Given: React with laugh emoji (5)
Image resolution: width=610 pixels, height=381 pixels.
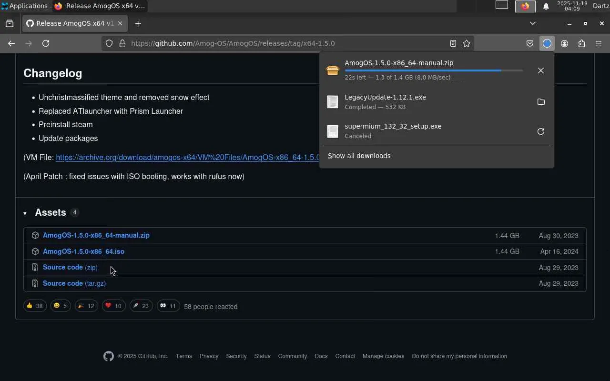Looking at the screenshot, I should 61,306.
